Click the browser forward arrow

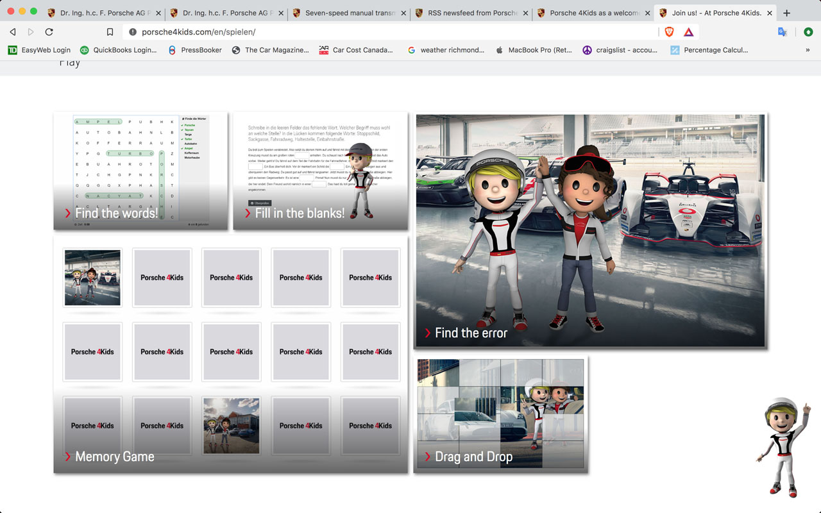pos(31,31)
